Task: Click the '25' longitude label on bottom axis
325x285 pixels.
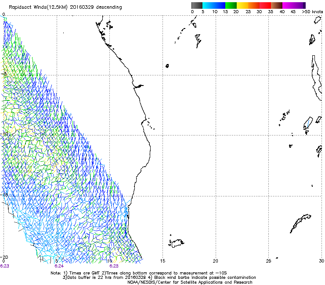Action: coord(268,261)
